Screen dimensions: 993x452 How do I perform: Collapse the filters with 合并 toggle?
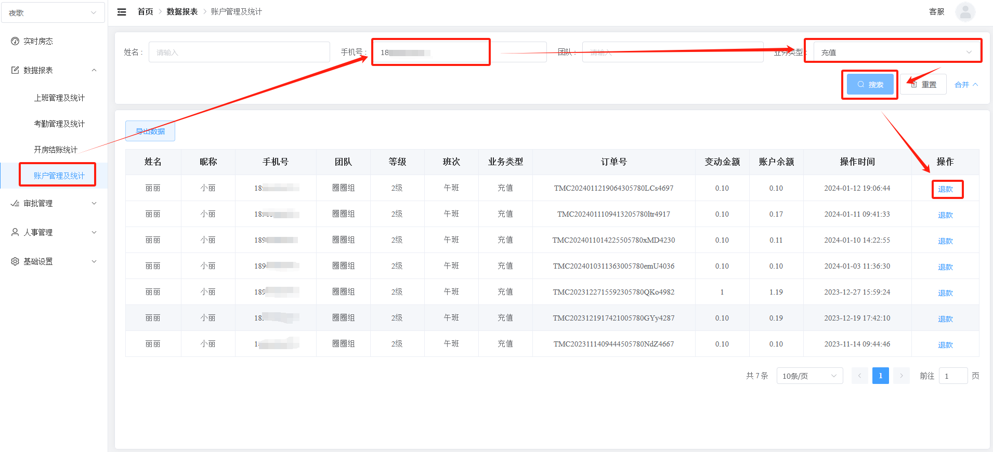tap(966, 85)
